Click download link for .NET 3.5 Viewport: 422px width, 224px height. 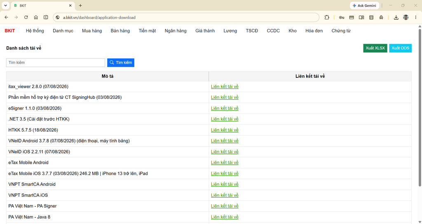225,119
